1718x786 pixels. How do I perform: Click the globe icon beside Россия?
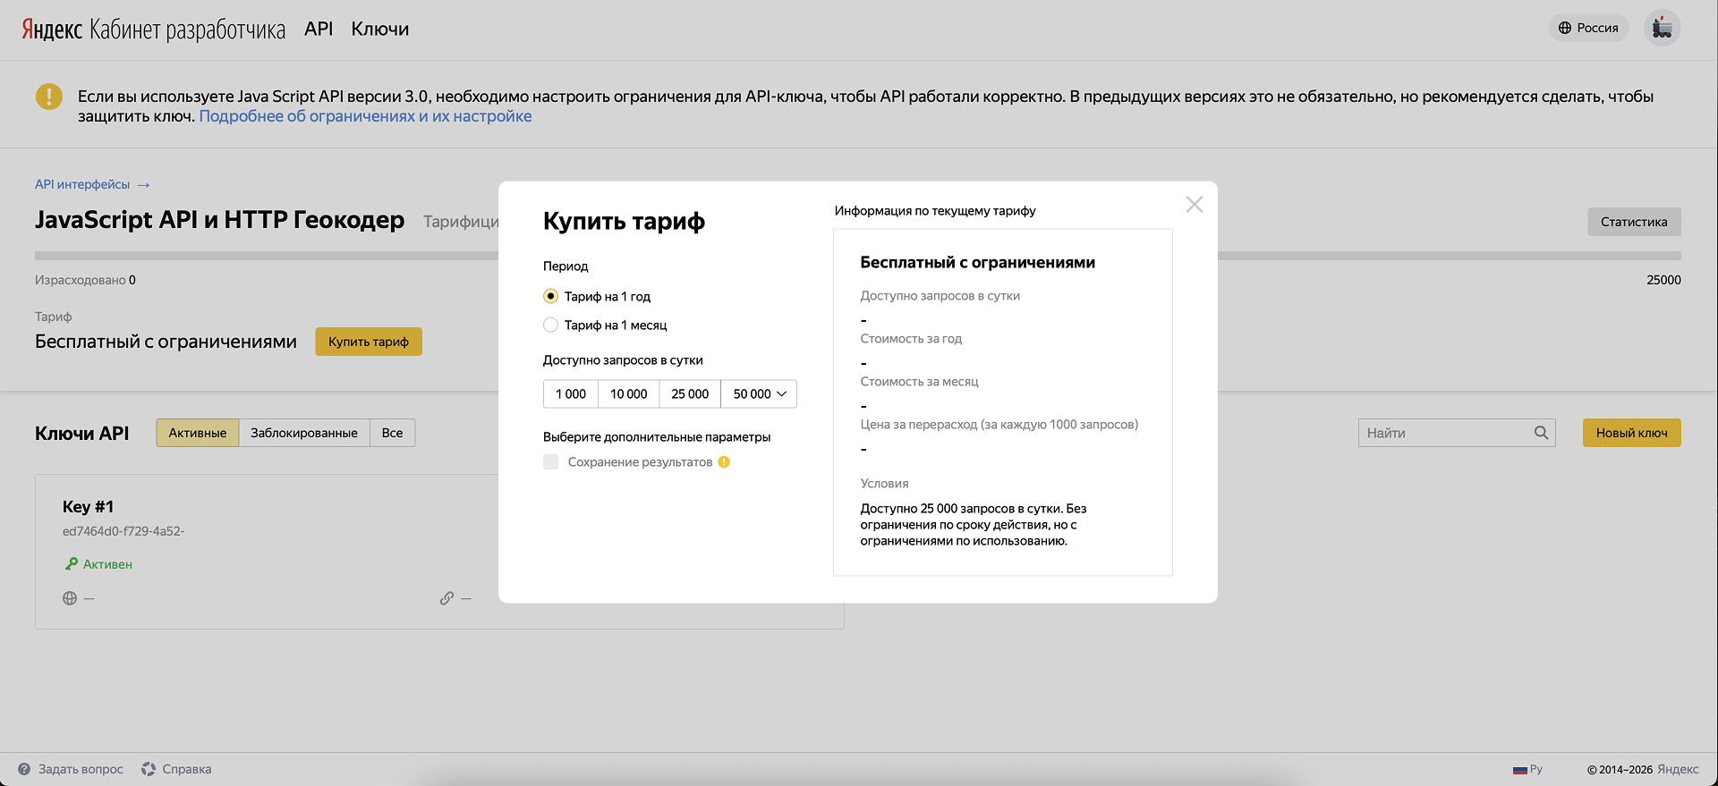click(x=1565, y=28)
